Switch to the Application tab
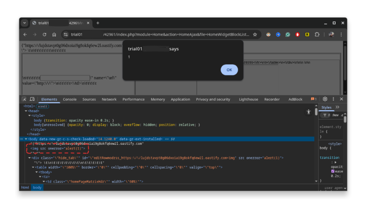The image size is (366, 214). (180, 100)
